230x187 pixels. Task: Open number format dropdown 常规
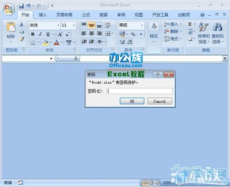pos(142,25)
